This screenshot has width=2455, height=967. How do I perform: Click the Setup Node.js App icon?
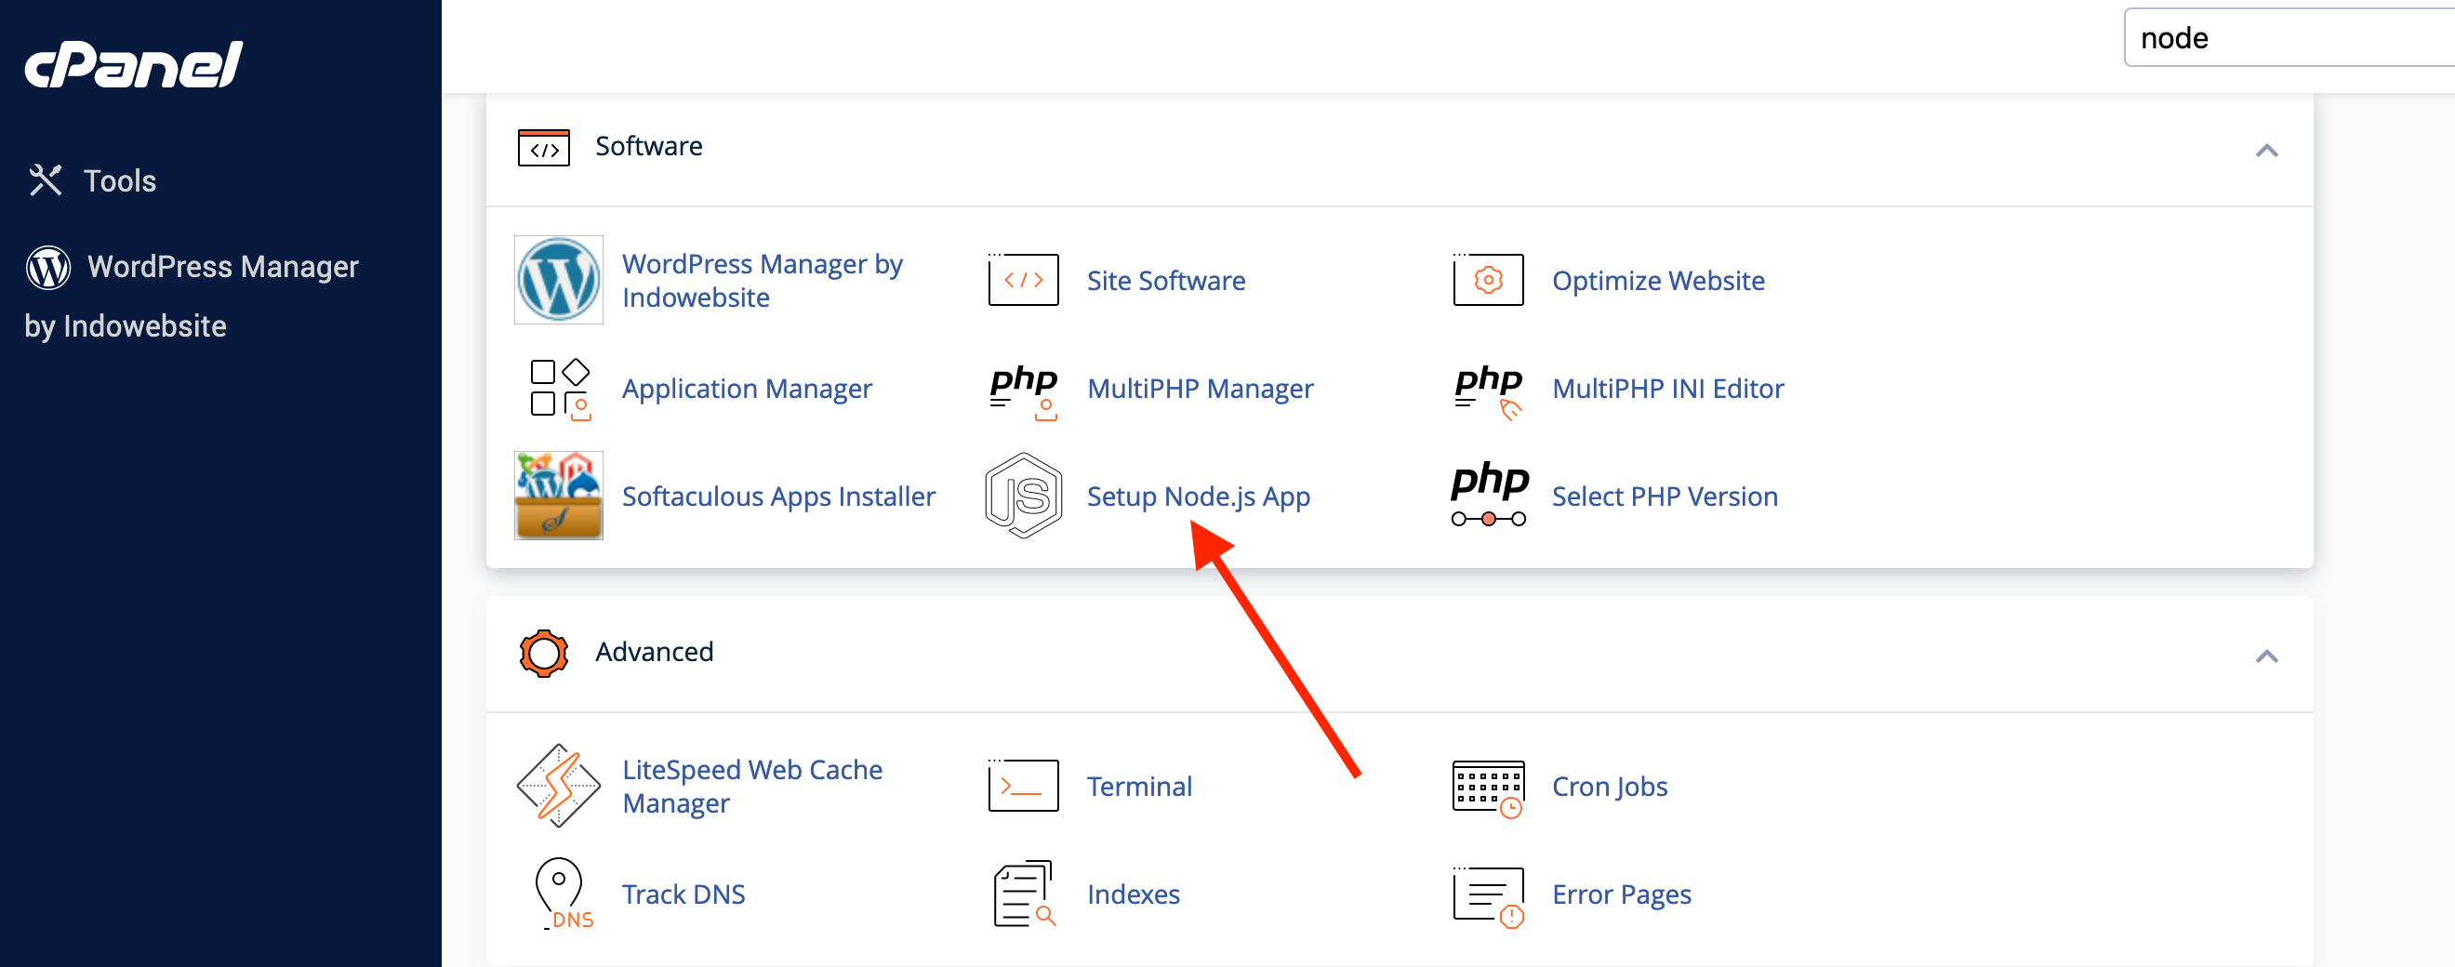(1023, 496)
